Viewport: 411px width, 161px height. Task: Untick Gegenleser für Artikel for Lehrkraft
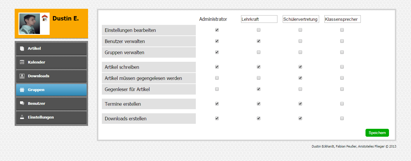pyautogui.click(x=259, y=89)
